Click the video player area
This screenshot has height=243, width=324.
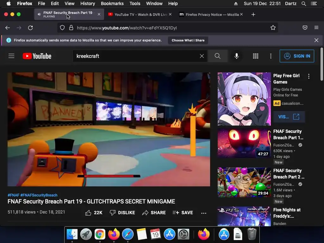(x=109, y=129)
